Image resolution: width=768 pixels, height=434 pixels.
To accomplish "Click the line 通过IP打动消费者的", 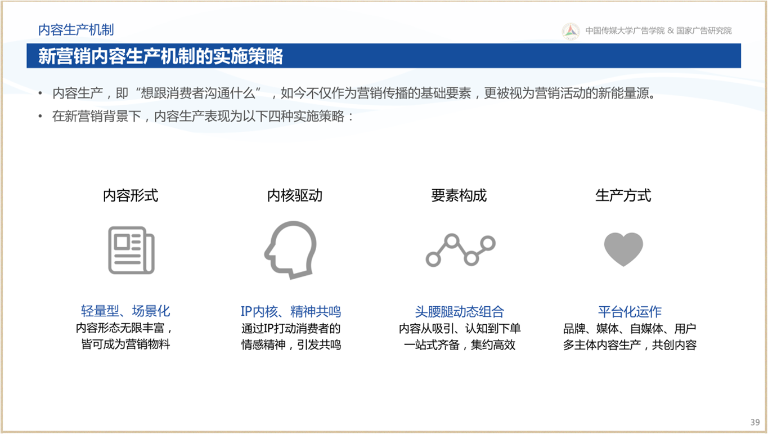I will coord(291,328).
